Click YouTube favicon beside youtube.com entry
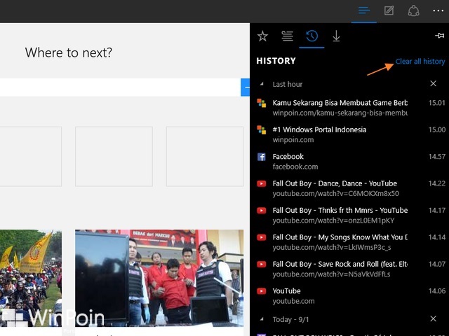This screenshot has height=336, width=449. 262,291
